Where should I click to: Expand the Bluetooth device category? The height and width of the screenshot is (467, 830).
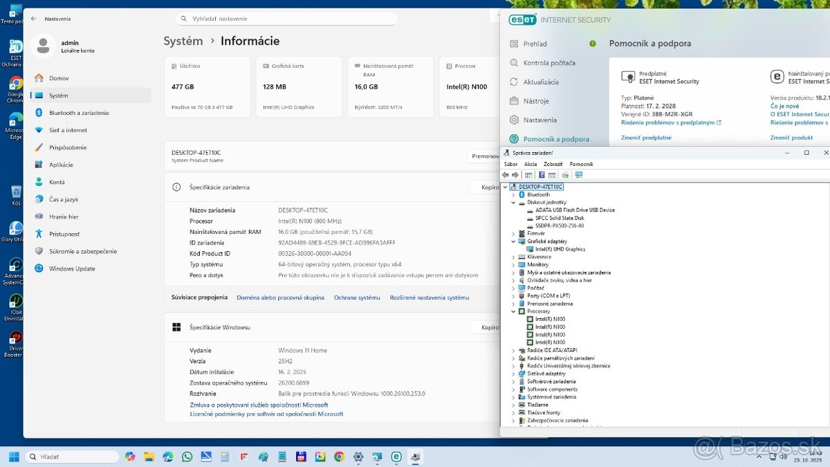[x=513, y=195]
